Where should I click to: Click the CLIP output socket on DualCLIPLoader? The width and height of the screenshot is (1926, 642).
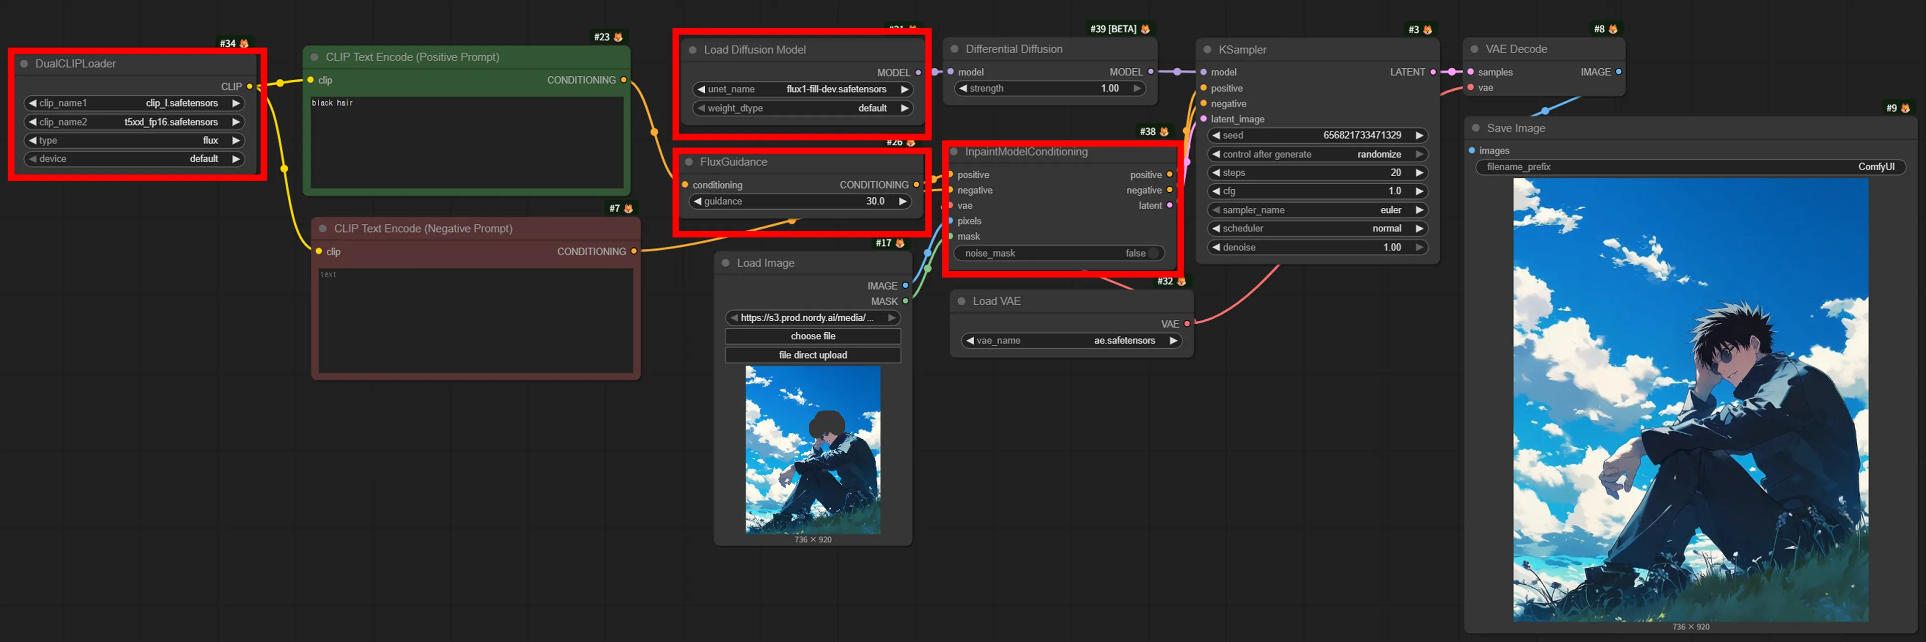[249, 87]
